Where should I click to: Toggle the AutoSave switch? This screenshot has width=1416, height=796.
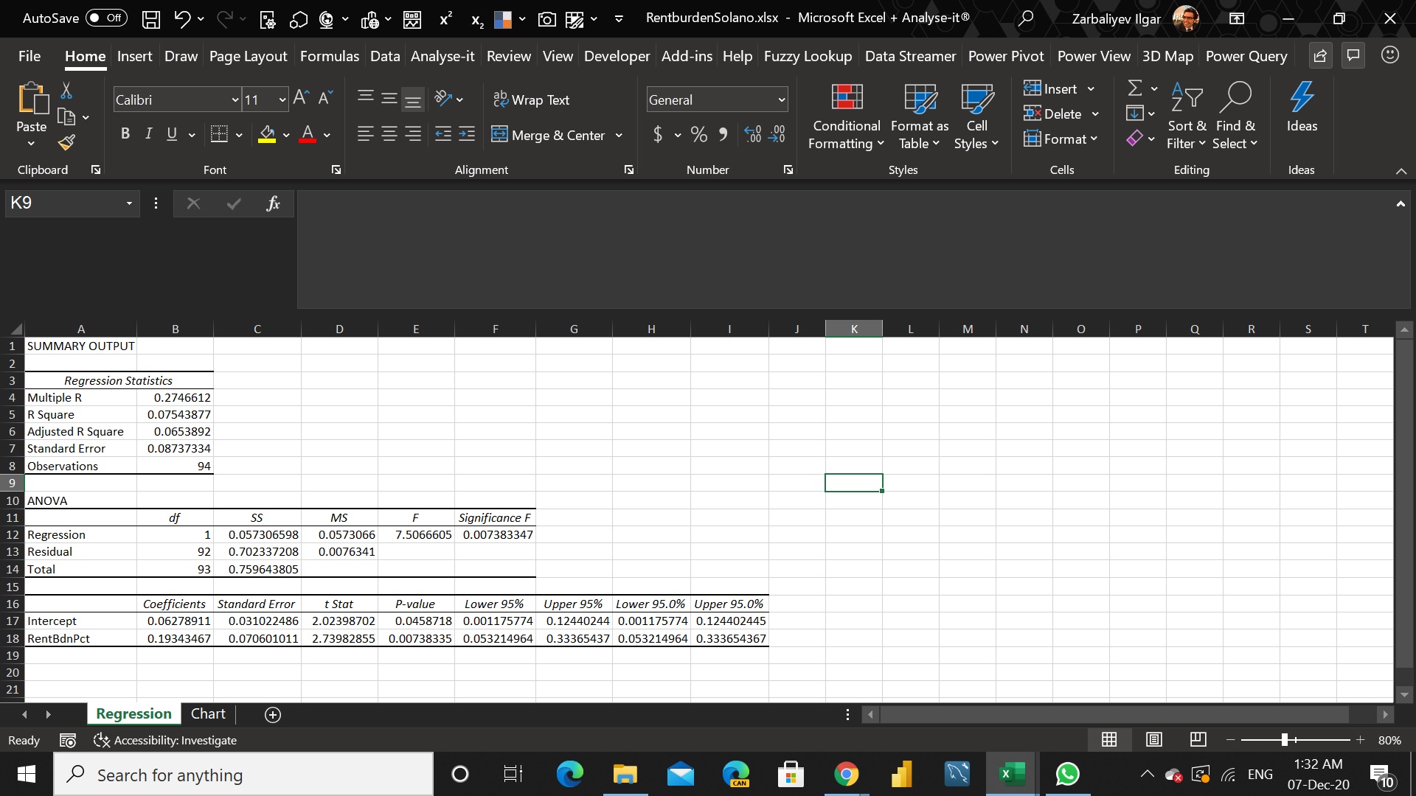(x=106, y=18)
